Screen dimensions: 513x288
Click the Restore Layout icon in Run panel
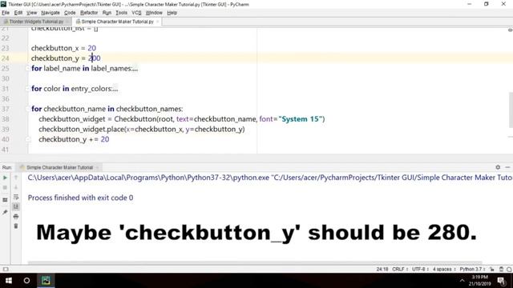pos(5,200)
